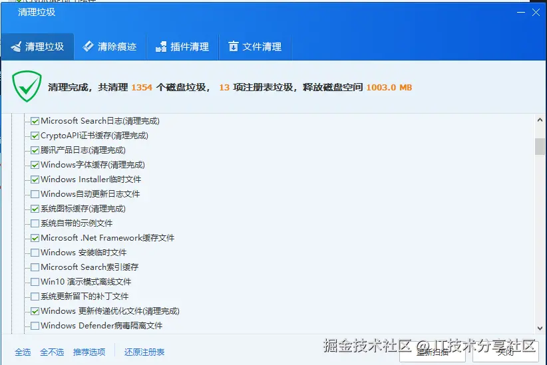Click the 关闭 button
Screen dimensions: 547x365
[x=506, y=352]
